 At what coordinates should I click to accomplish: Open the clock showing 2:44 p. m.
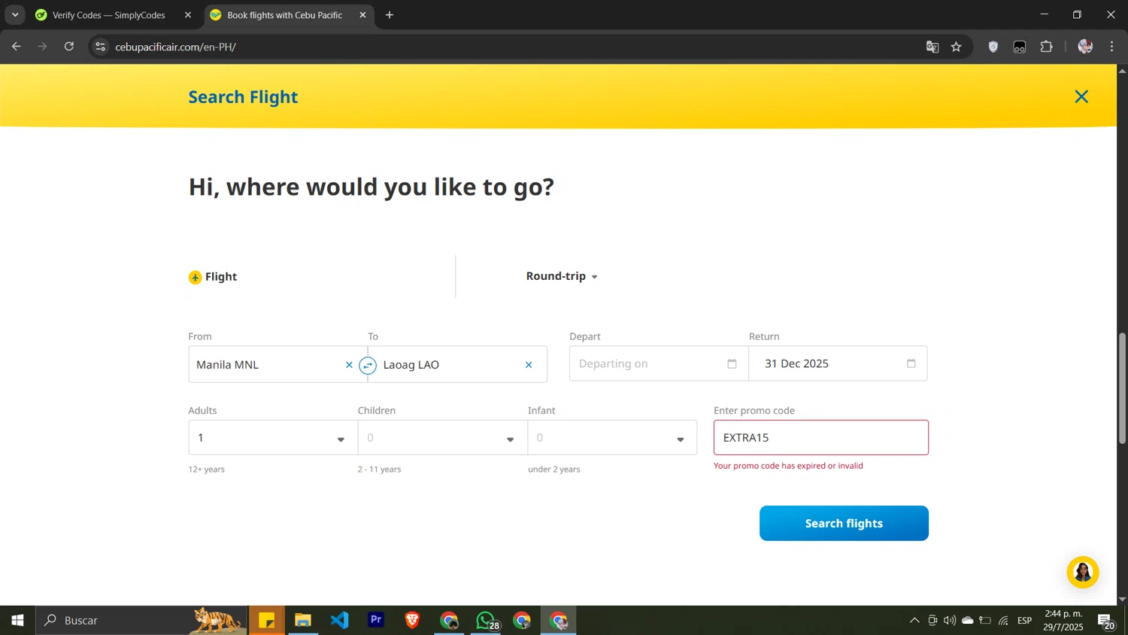(1063, 621)
